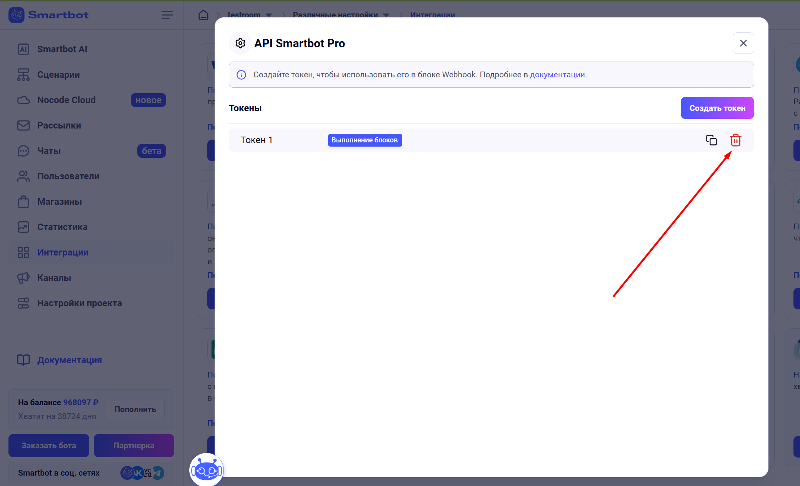Open the Статистика page
Screen dimensions: 800x486
pyautogui.click(x=62, y=227)
